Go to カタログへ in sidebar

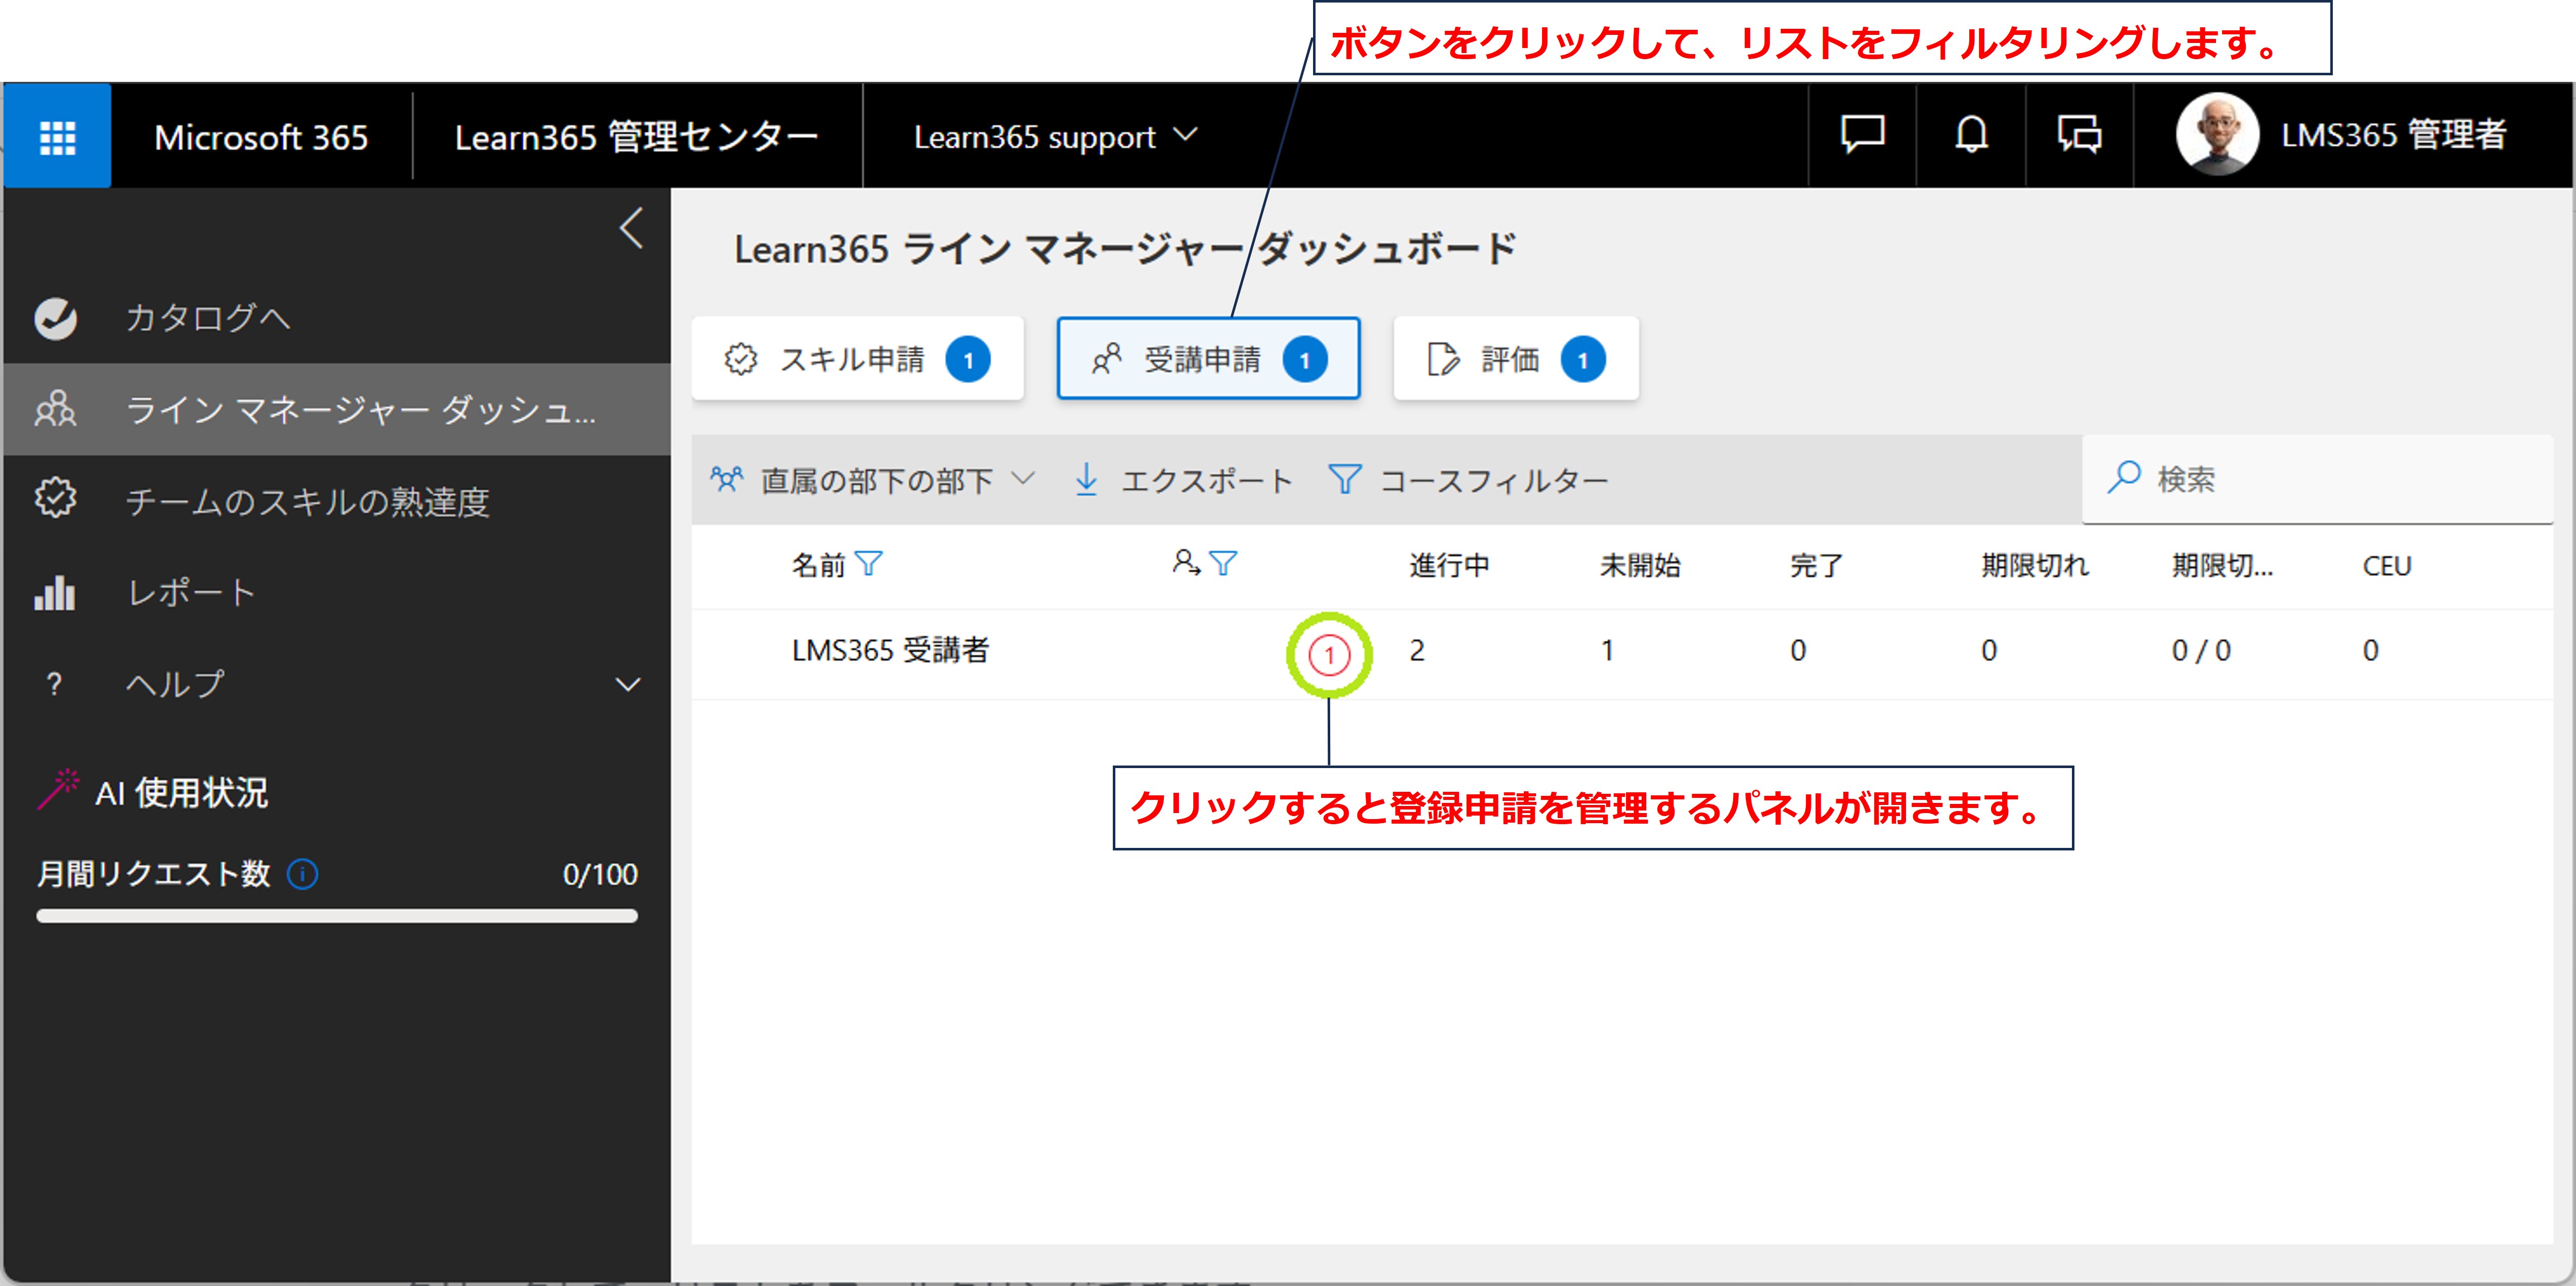208,318
